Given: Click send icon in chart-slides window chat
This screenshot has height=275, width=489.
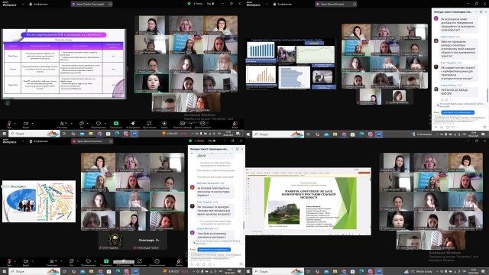Looking at the screenshot, I should [484, 128].
